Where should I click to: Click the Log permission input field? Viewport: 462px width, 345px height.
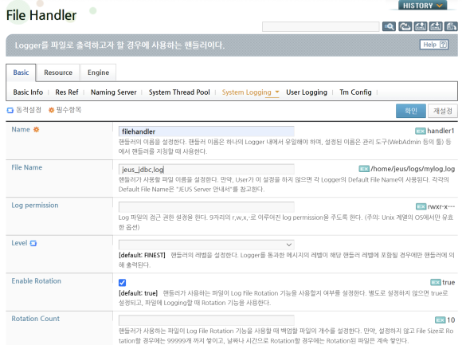(x=206, y=207)
